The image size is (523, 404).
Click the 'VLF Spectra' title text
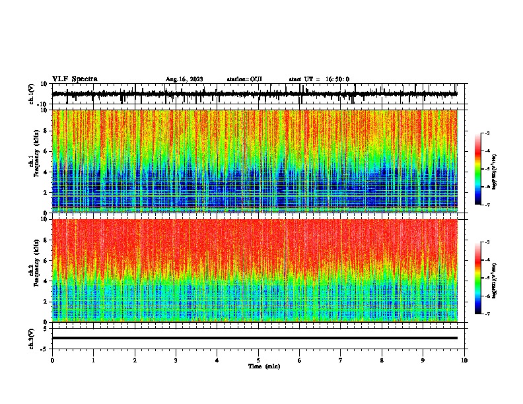75,79
